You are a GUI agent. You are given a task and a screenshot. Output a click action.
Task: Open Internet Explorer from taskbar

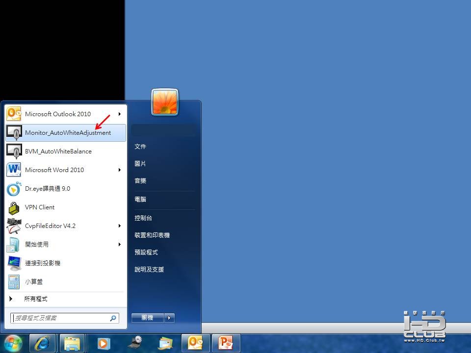click(42, 343)
